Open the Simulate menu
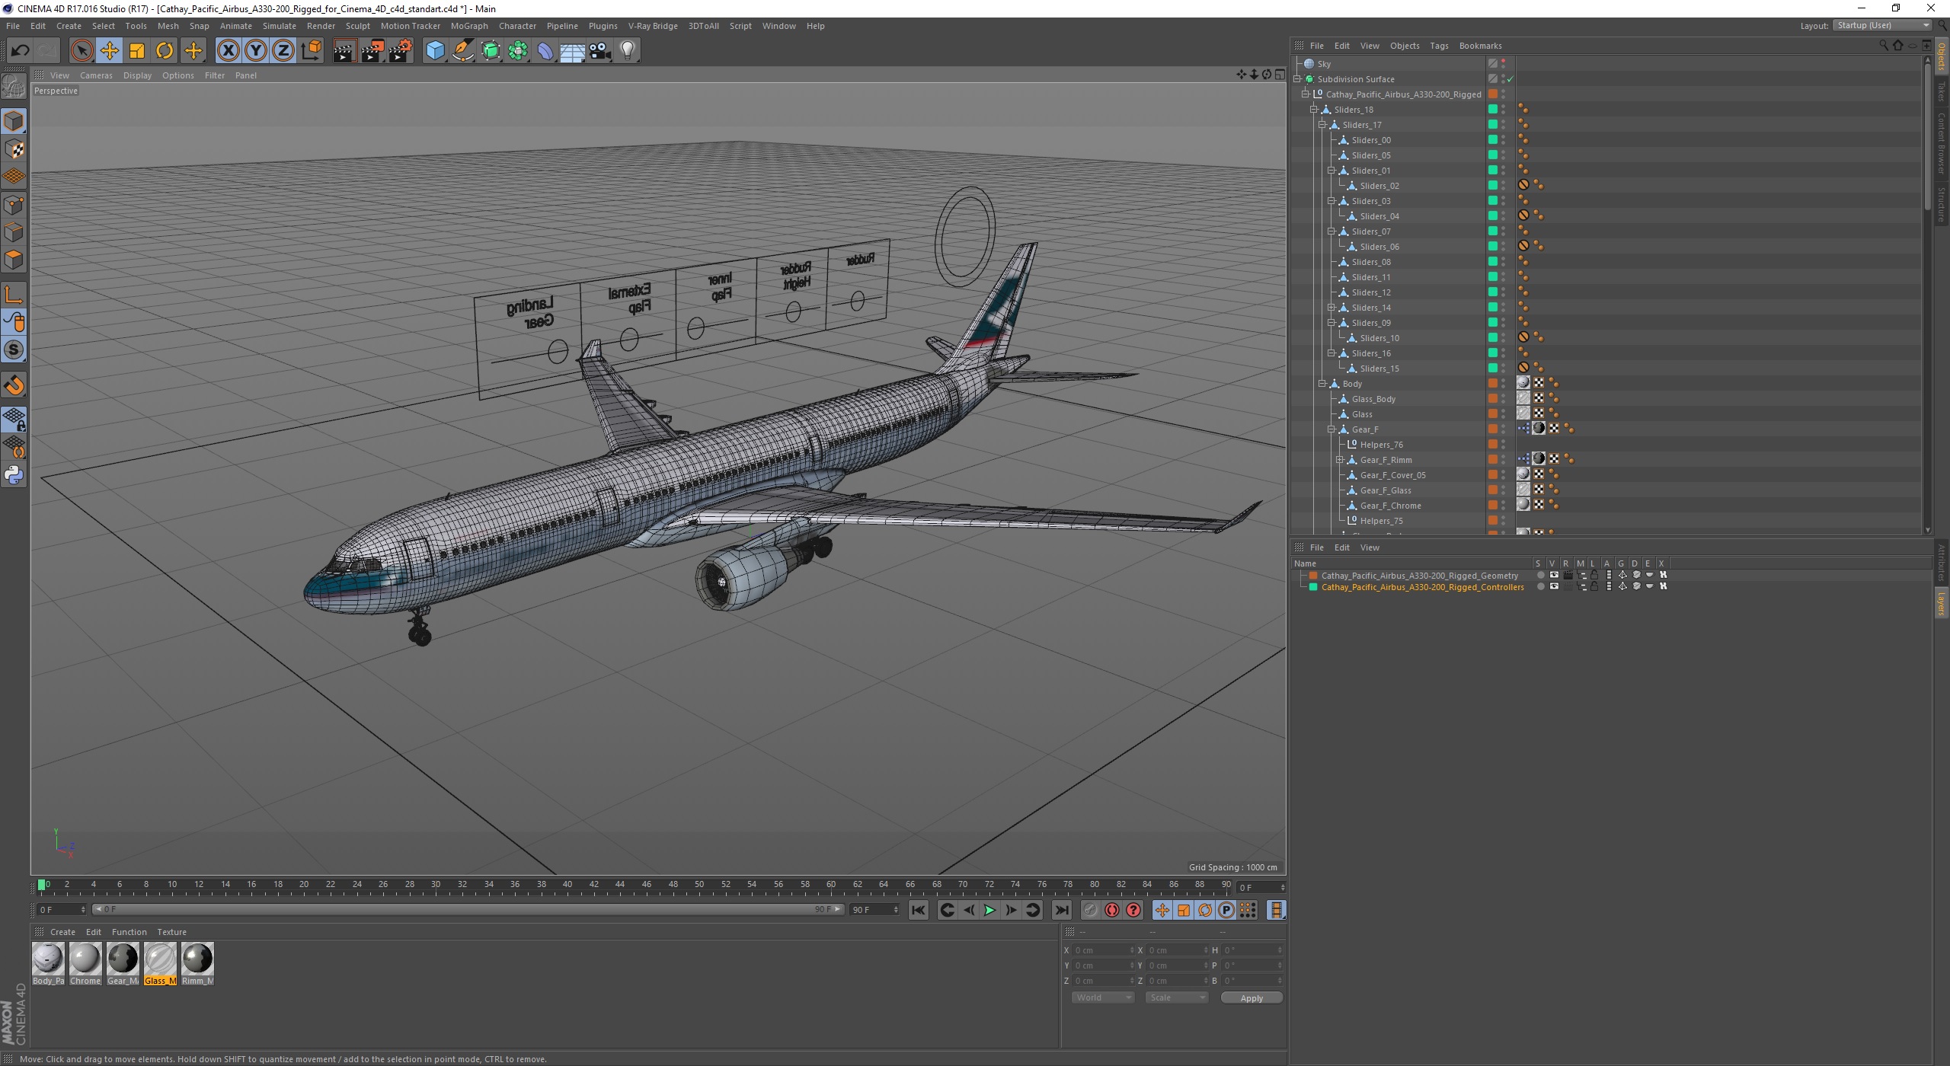Screen dimensions: 1950x1066 tap(279, 26)
